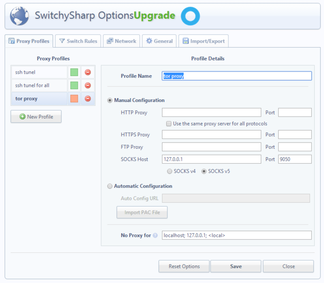Switch to the Switch Rules tab
The width and height of the screenshot is (324, 283).
tap(78, 41)
